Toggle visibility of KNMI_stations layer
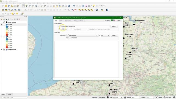Viewport: 176px width, 99px height. [4, 22]
